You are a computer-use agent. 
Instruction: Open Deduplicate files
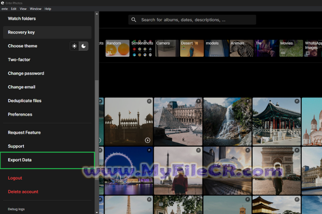47,101
